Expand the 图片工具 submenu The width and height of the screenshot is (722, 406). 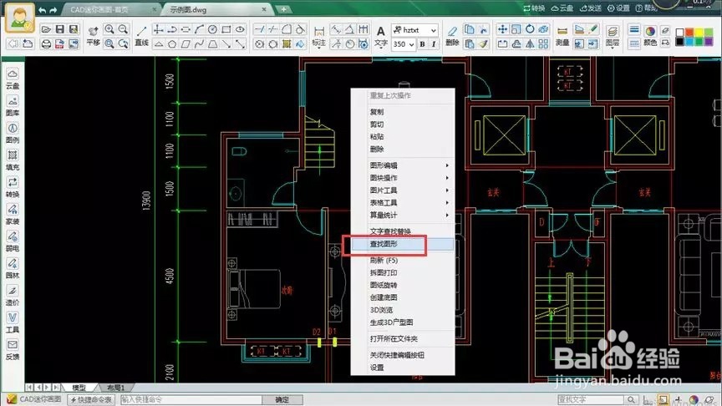coord(403,190)
